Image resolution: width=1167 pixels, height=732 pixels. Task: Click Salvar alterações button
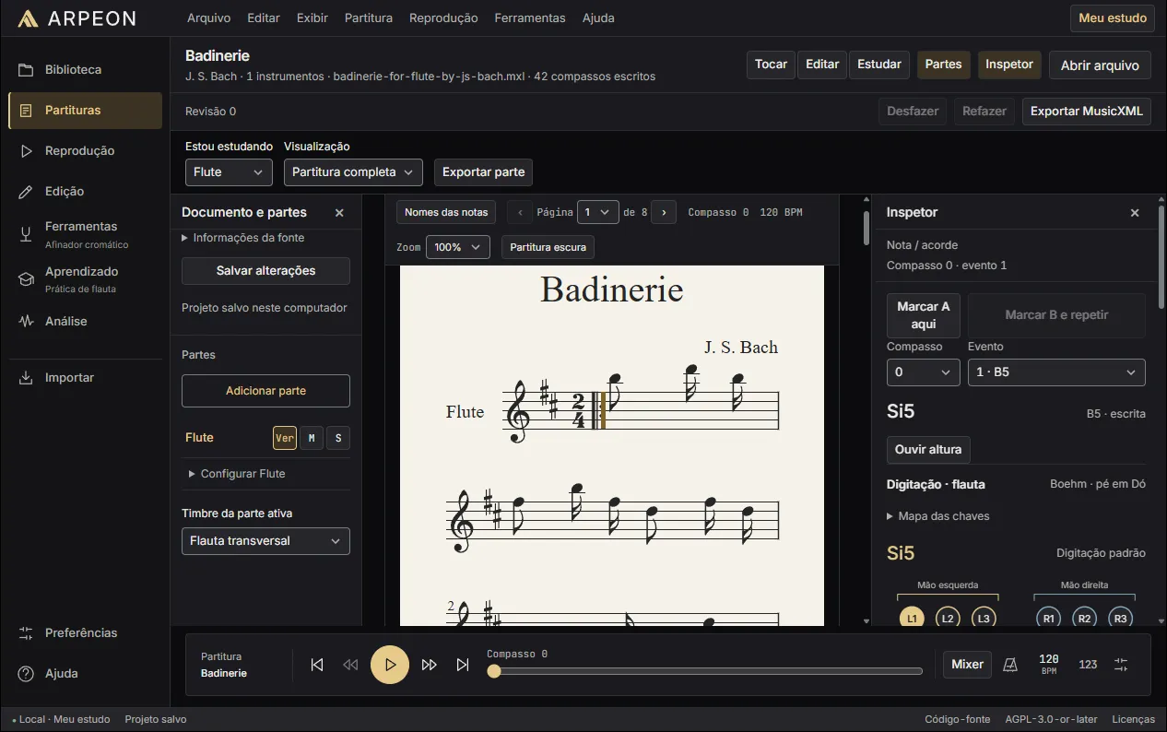pos(265,271)
